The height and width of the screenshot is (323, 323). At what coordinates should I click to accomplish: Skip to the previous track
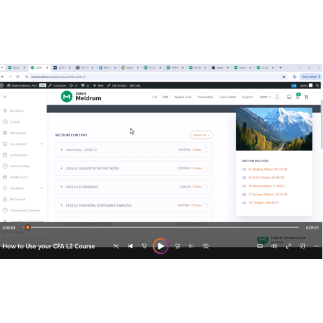130,246
